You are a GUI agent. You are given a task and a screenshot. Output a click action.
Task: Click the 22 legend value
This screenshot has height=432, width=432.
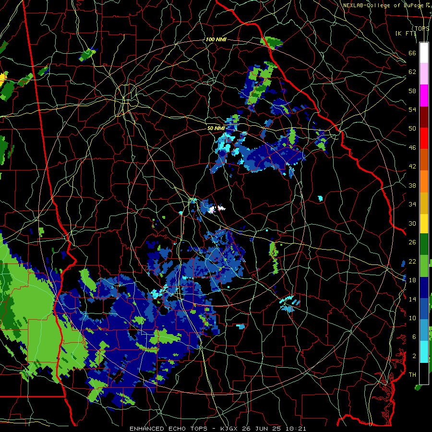coord(412,261)
